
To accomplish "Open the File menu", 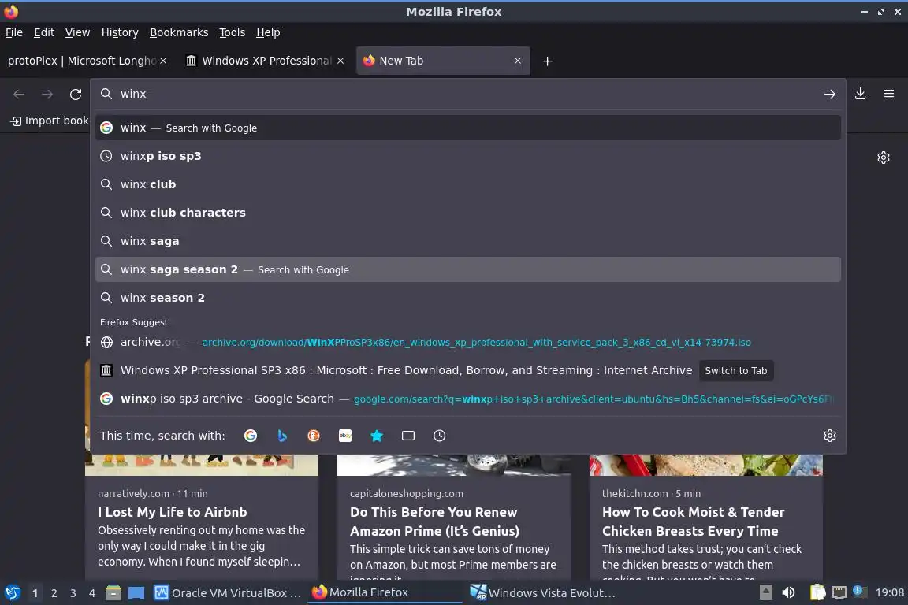I will (x=14, y=32).
